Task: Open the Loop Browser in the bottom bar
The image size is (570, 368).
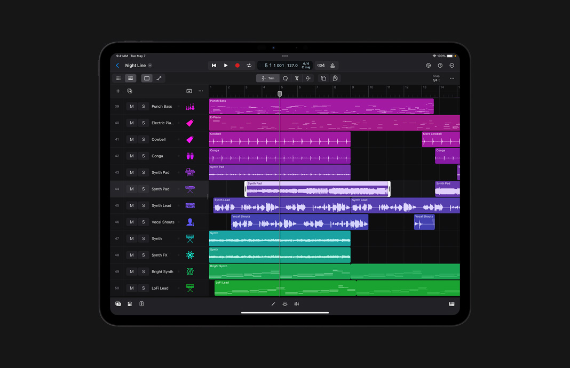Action: click(129, 303)
